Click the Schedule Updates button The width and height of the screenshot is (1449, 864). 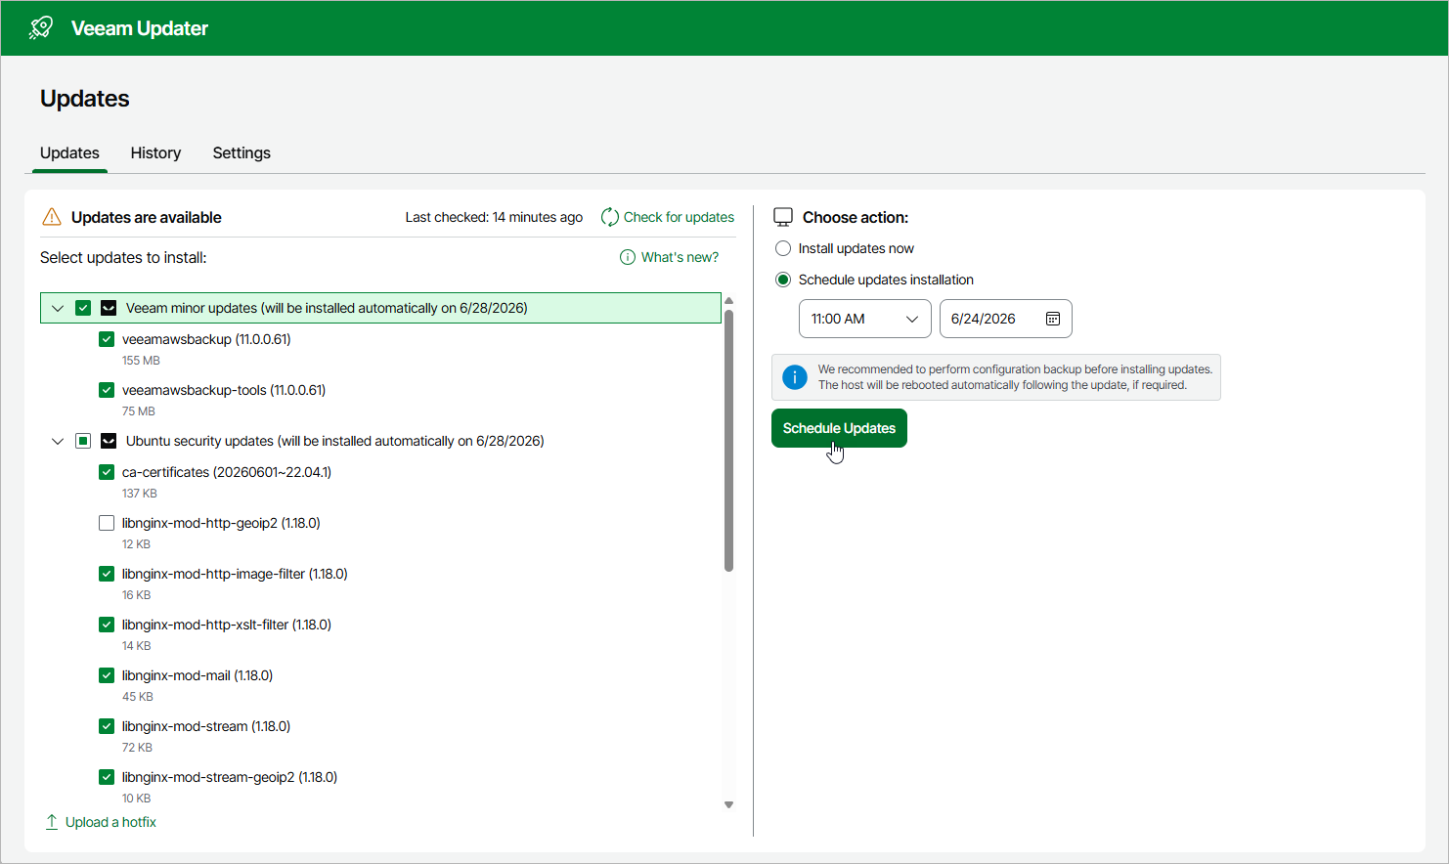[839, 428]
